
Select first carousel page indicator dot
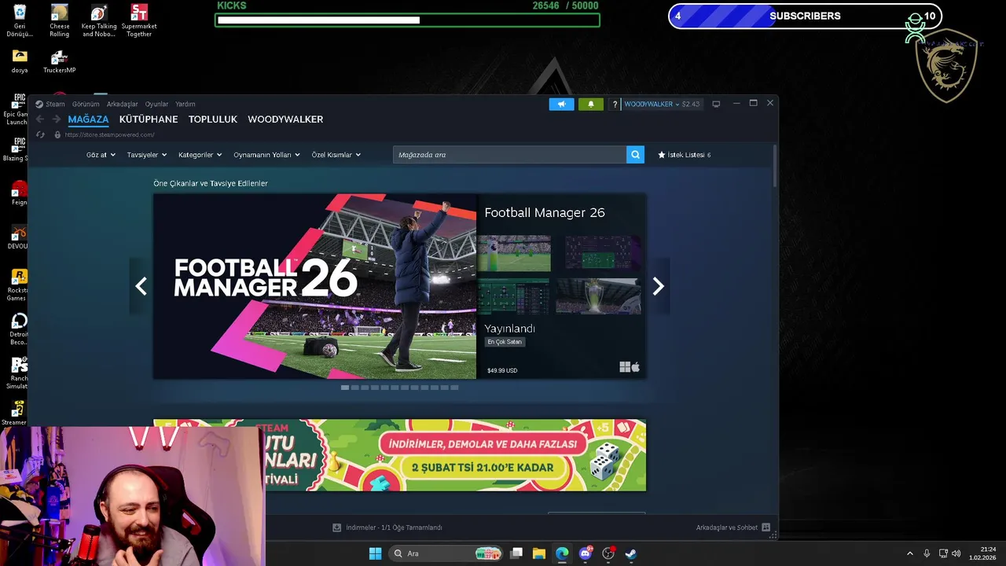coord(345,387)
